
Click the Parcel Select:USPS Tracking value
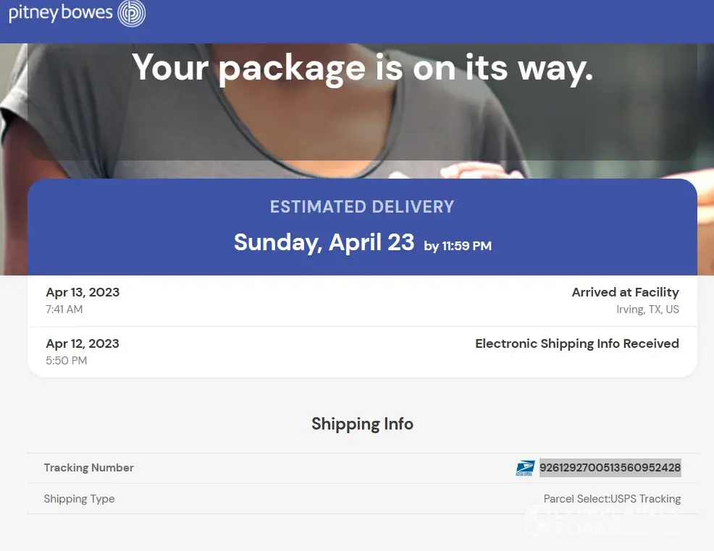point(612,499)
